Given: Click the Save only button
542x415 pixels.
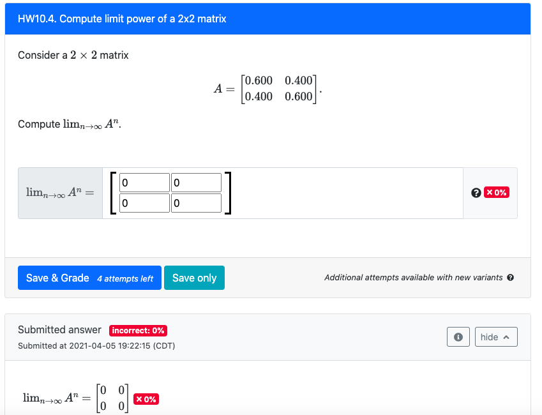Looking at the screenshot, I should (194, 277).
